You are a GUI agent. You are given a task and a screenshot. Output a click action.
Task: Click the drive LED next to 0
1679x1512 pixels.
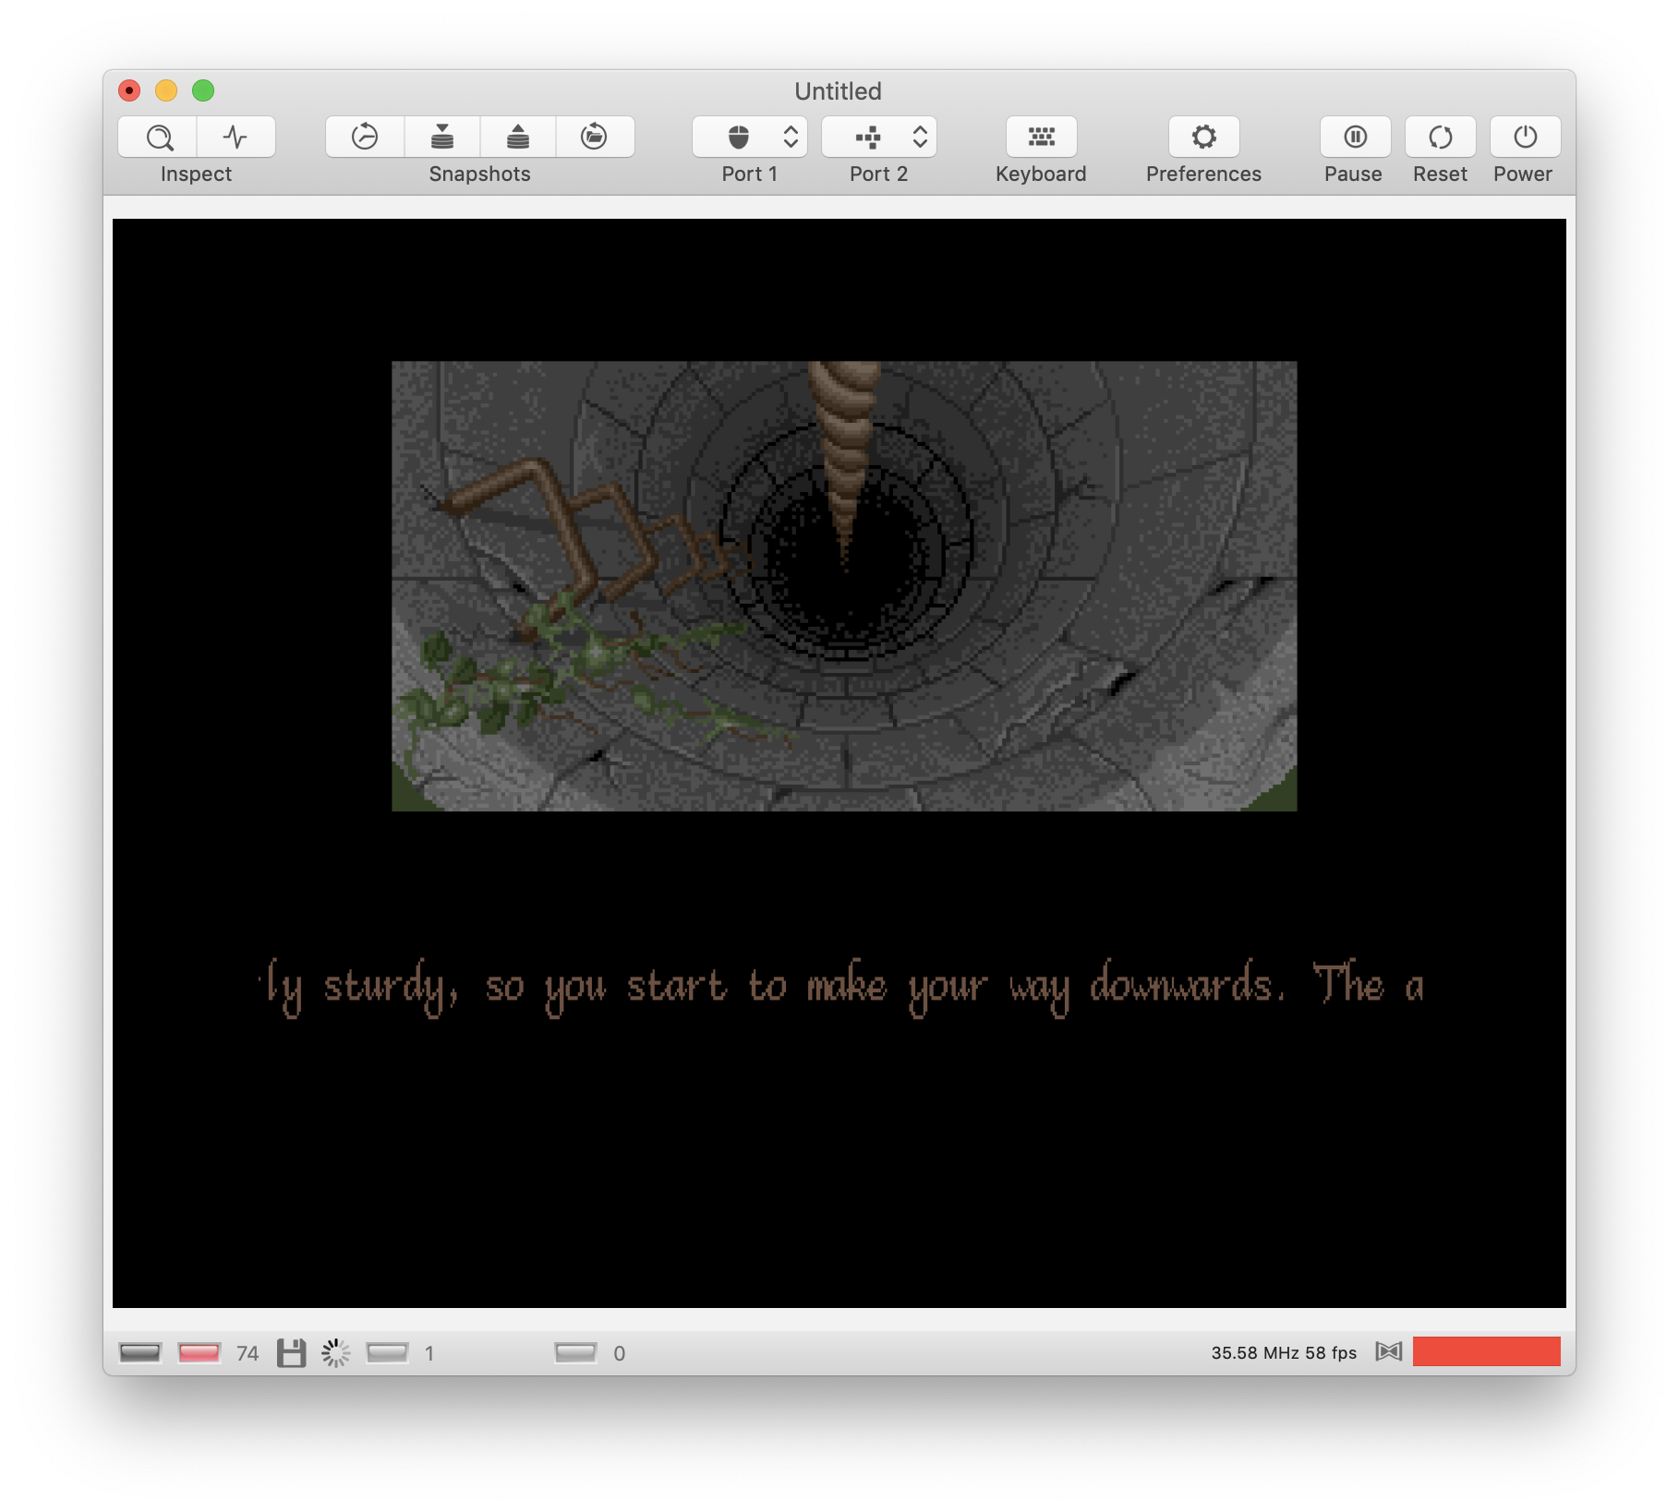pos(575,1353)
